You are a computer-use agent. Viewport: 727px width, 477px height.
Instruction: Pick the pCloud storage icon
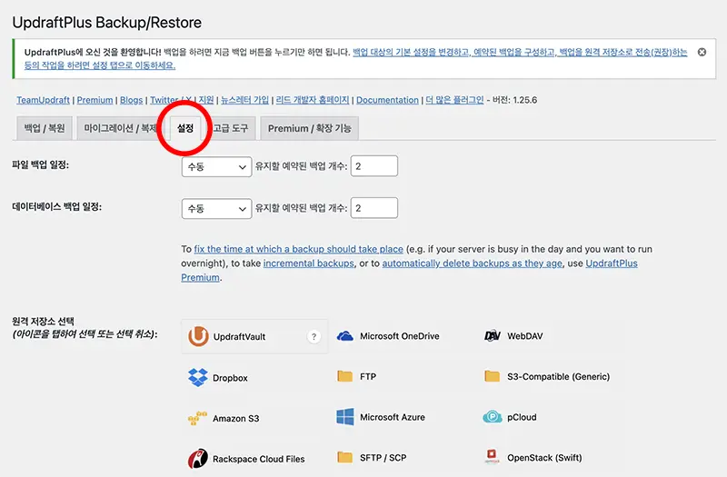click(492, 417)
